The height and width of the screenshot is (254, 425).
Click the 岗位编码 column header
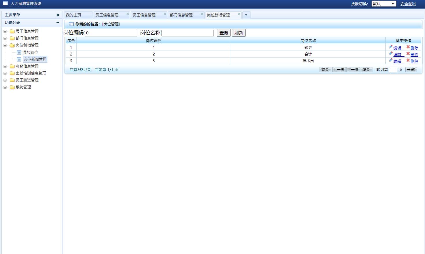pyautogui.click(x=154, y=40)
